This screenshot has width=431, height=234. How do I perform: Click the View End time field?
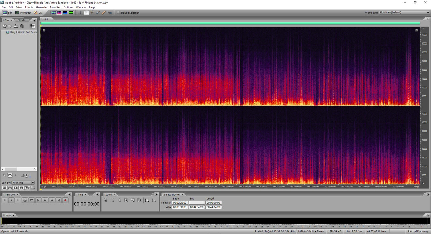coord(197,207)
